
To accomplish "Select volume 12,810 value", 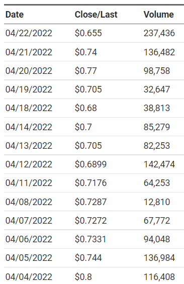I will tap(157, 202).
